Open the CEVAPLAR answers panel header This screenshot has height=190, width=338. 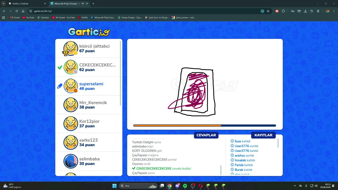pos(206,135)
